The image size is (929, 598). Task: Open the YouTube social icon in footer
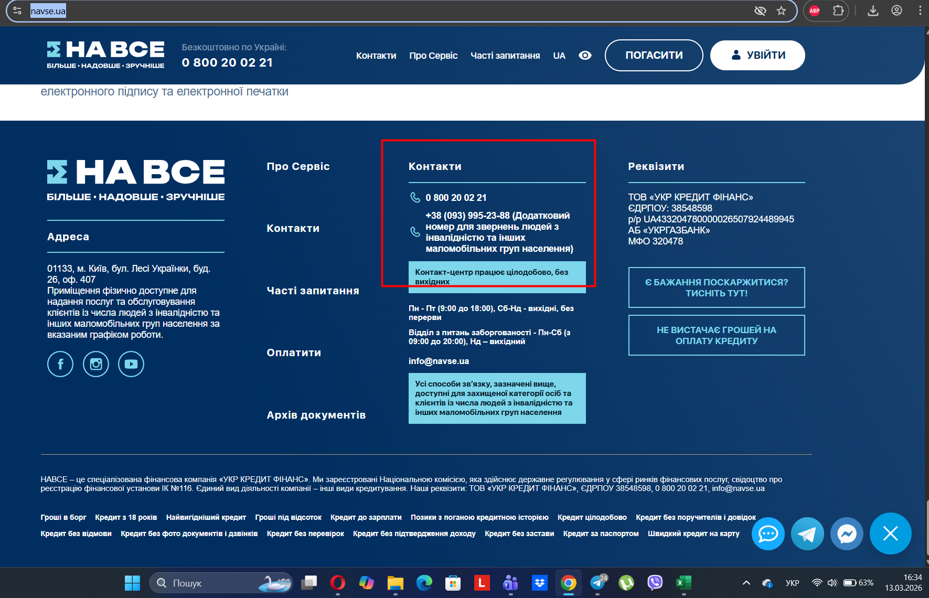[x=131, y=364]
